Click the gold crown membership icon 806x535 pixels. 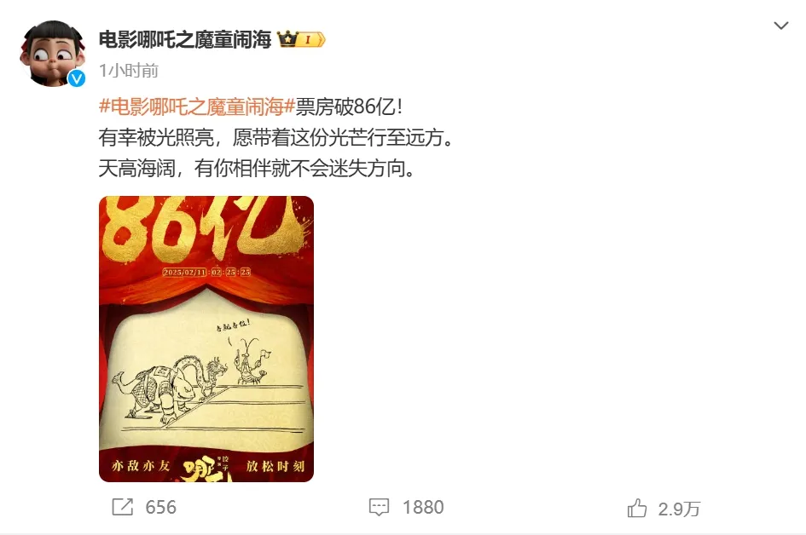tap(288, 39)
